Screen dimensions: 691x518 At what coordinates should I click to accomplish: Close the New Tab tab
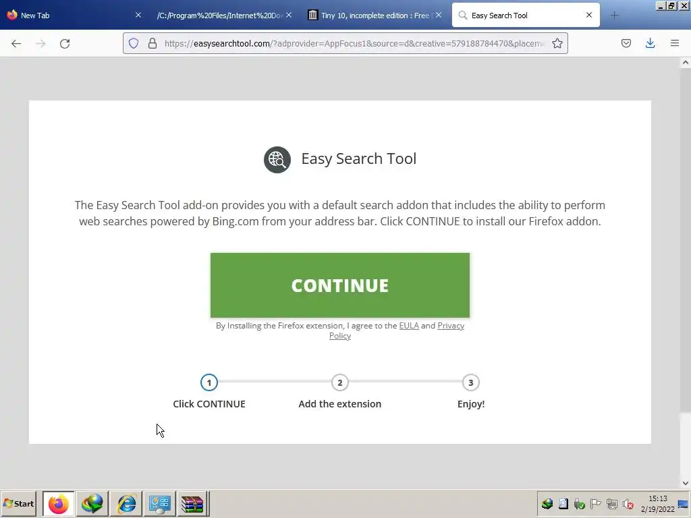138,15
